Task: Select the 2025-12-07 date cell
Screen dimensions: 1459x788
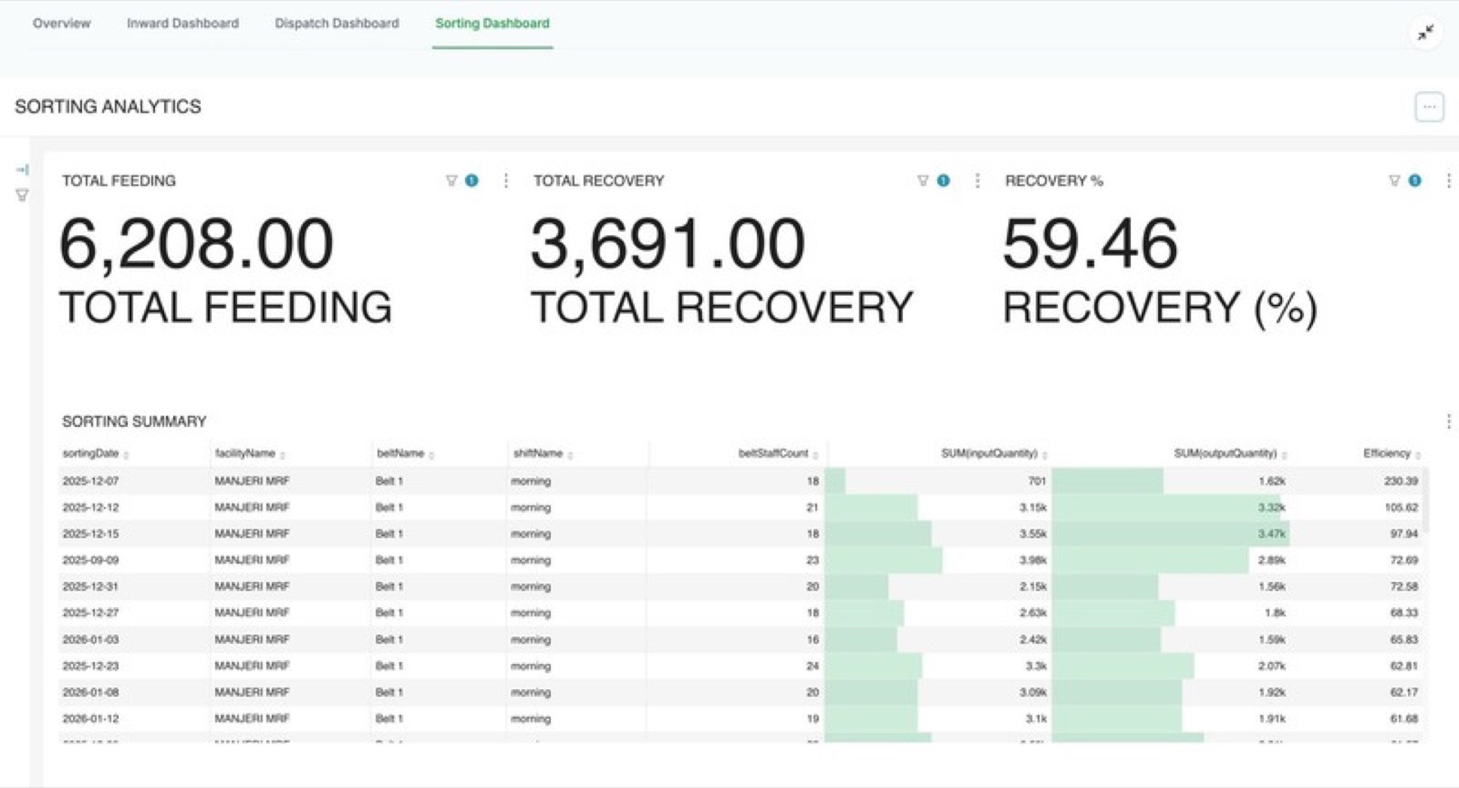Action: point(90,481)
